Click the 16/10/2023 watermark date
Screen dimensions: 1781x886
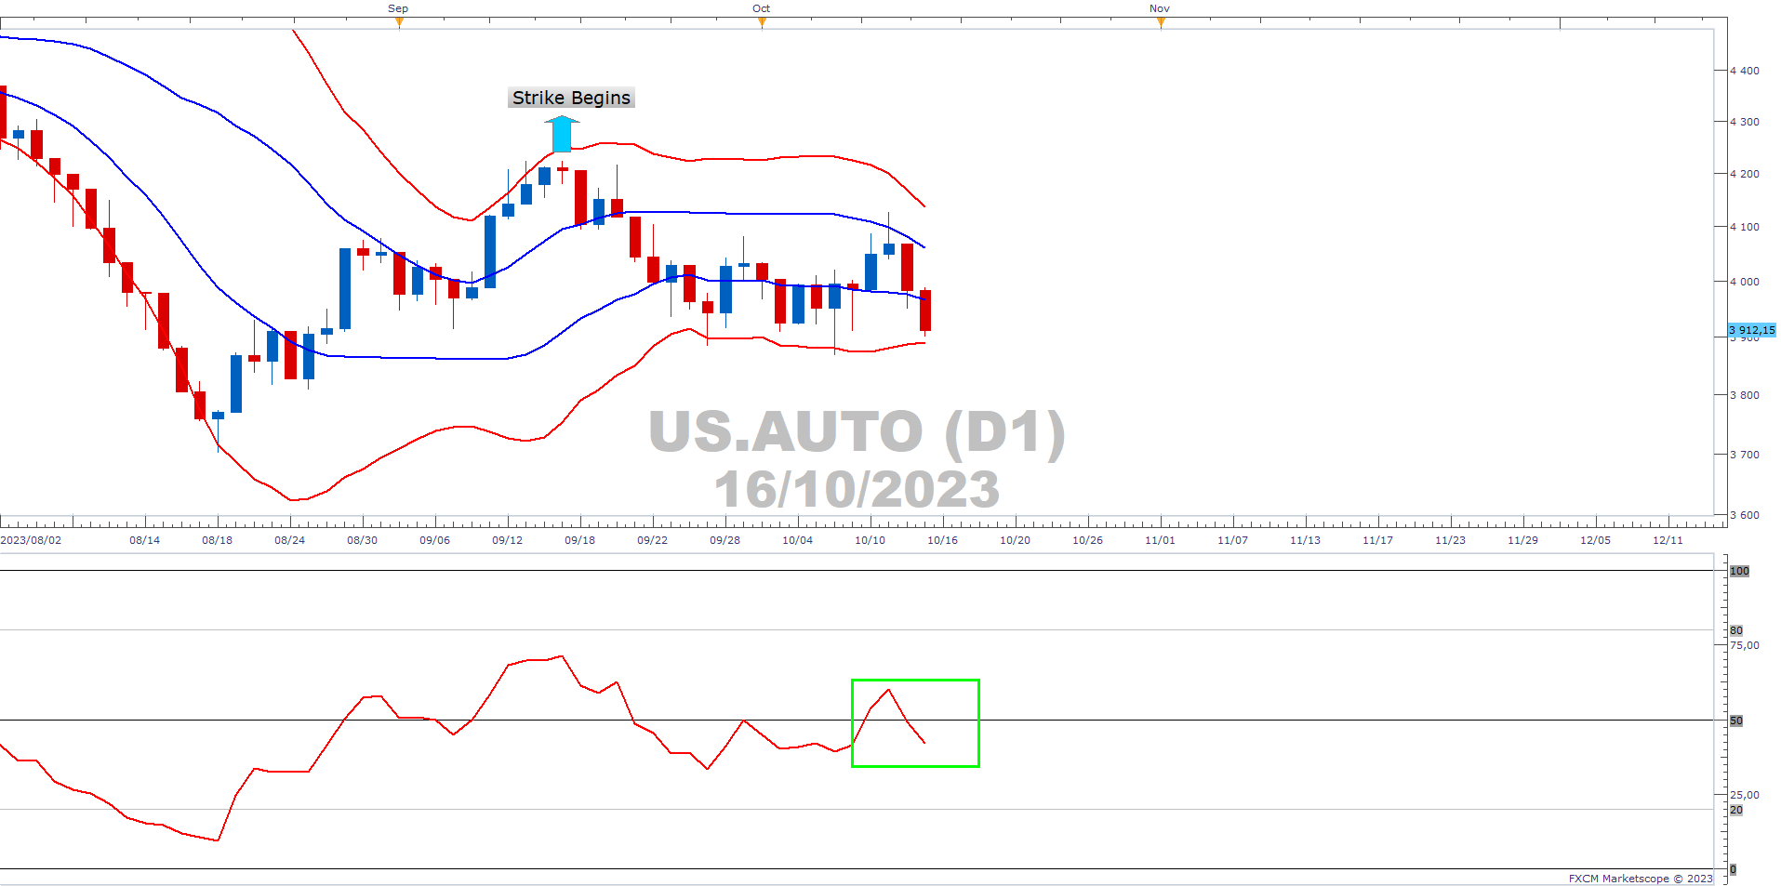857,489
